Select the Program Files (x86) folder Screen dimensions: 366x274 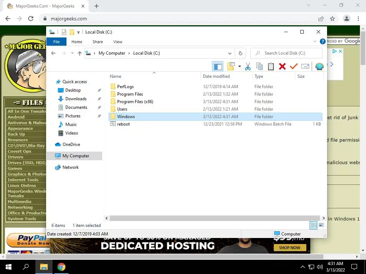click(135, 102)
